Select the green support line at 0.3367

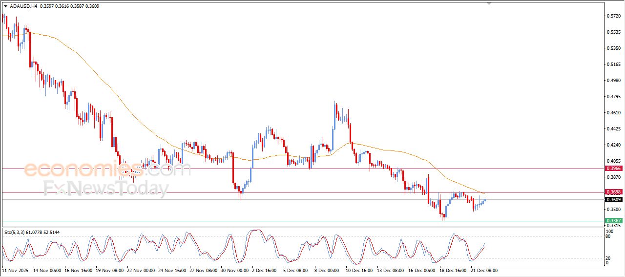pos(293,221)
